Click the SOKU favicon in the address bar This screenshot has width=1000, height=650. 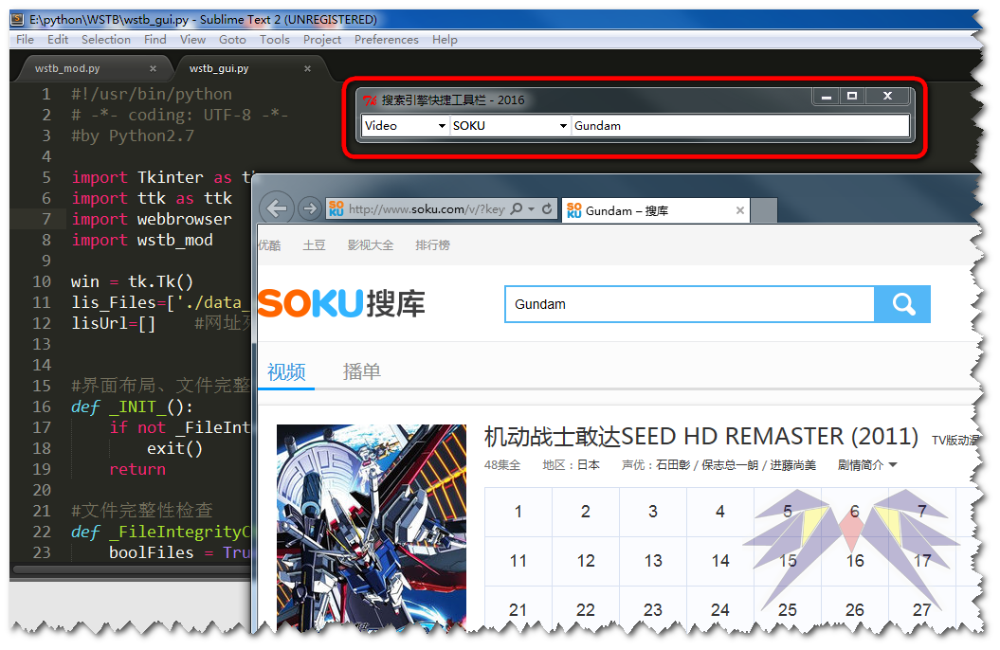[336, 209]
